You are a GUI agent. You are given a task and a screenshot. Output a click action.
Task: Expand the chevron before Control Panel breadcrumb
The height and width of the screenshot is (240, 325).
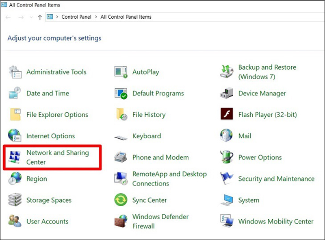[x=57, y=17]
